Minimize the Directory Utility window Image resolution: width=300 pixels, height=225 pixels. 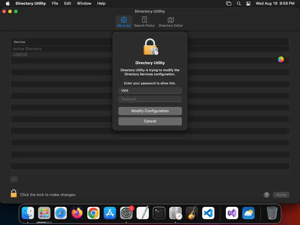(x=10, y=11)
